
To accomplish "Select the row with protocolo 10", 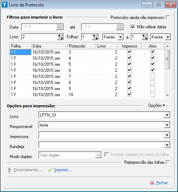I will [x=87, y=95].
